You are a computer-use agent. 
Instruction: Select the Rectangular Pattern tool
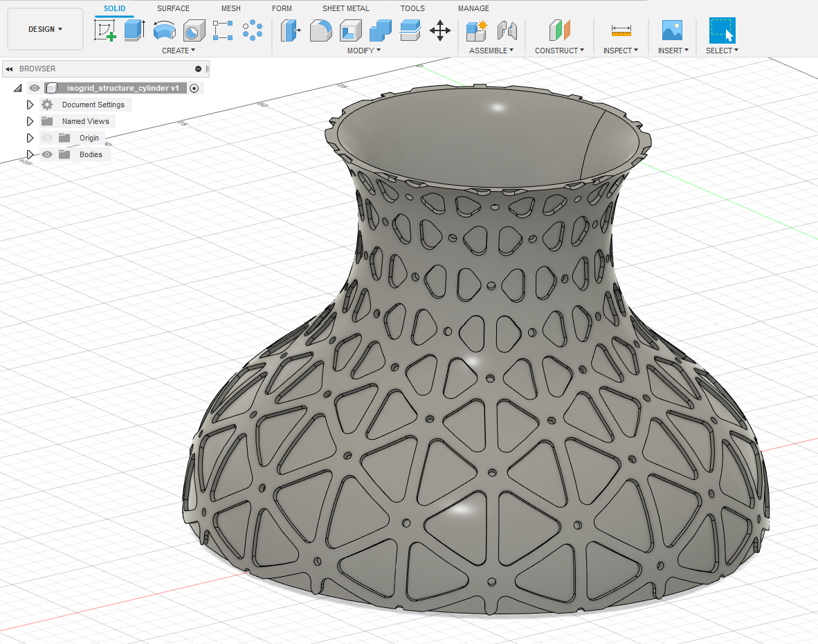pos(224,30)
